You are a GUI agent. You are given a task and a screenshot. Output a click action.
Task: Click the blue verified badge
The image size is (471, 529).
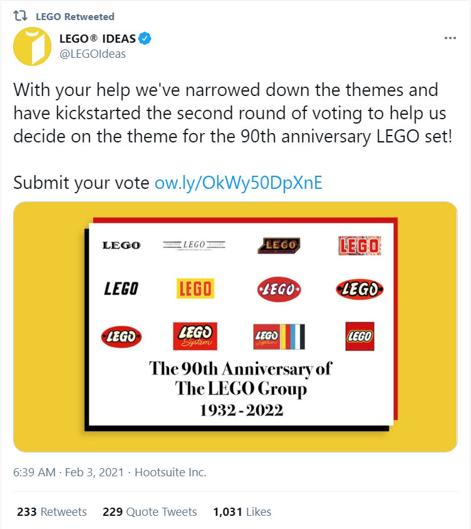point(145,39)
